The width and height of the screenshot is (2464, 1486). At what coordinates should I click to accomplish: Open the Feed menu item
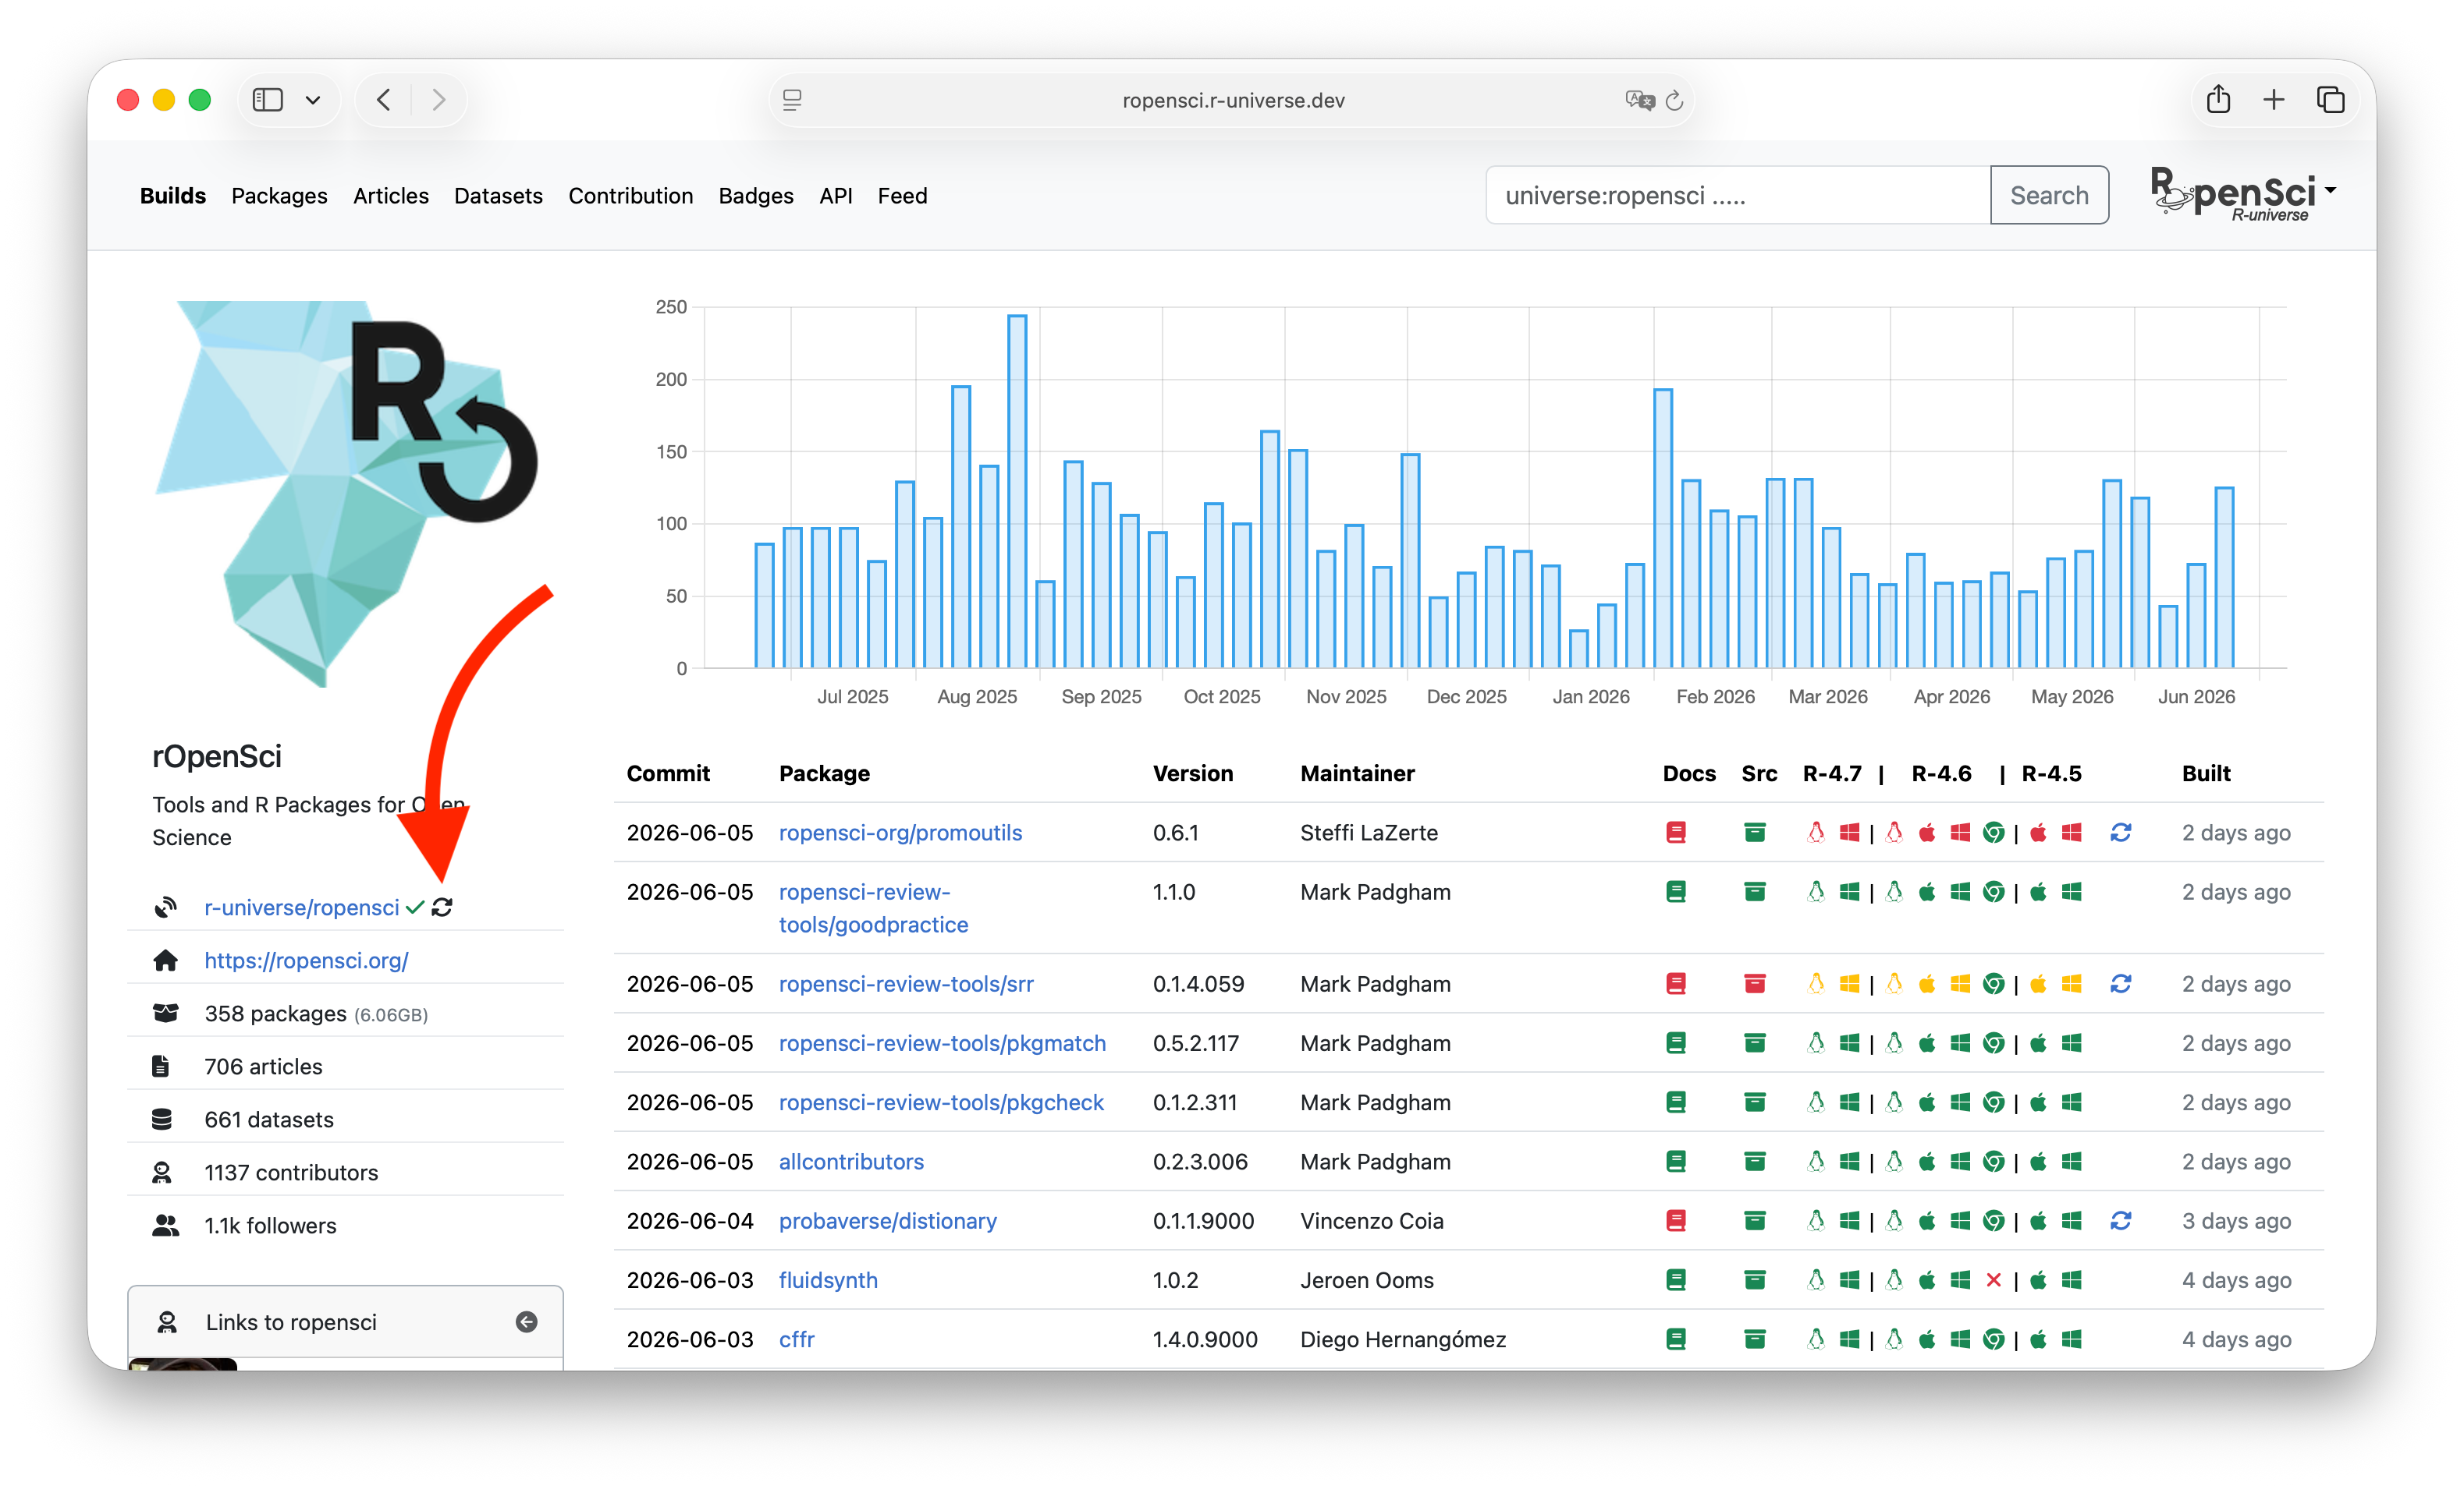click(902, 196)
